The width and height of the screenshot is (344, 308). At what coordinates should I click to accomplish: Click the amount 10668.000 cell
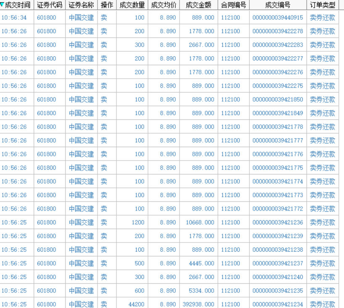click(x=200, y=222)
